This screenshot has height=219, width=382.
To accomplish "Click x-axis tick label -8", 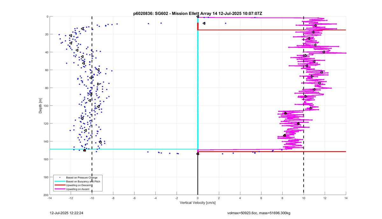I will point(113,198).
